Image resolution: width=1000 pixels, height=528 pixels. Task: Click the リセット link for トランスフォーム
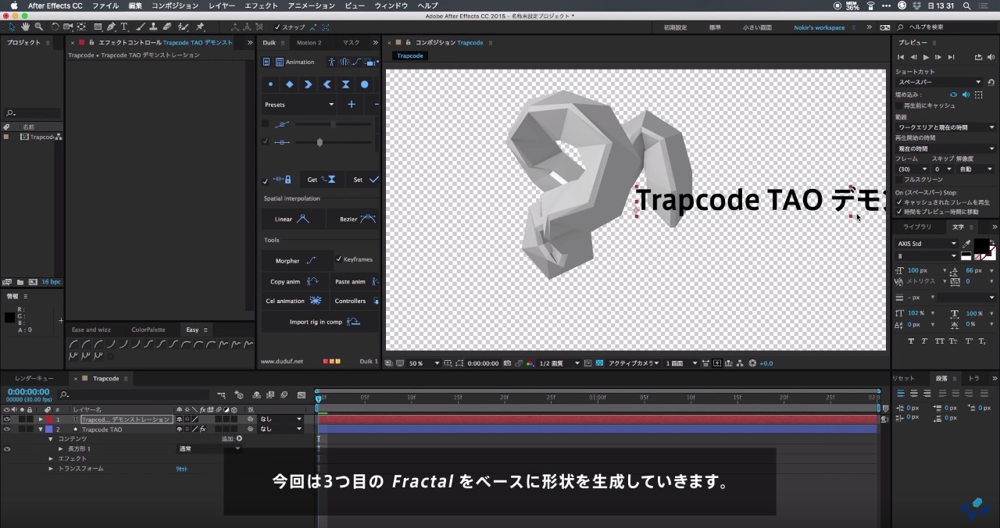[181, 469]
